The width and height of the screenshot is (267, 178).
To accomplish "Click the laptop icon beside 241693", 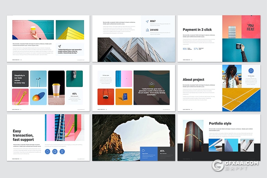I will [147, 30].
